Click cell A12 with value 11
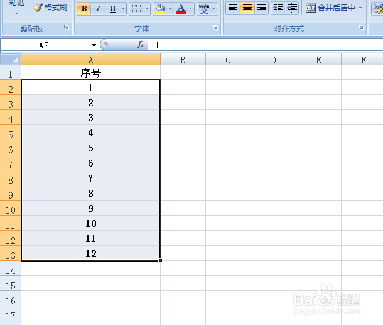This screenshot has width=383, height=325. (x=91, y=238)
